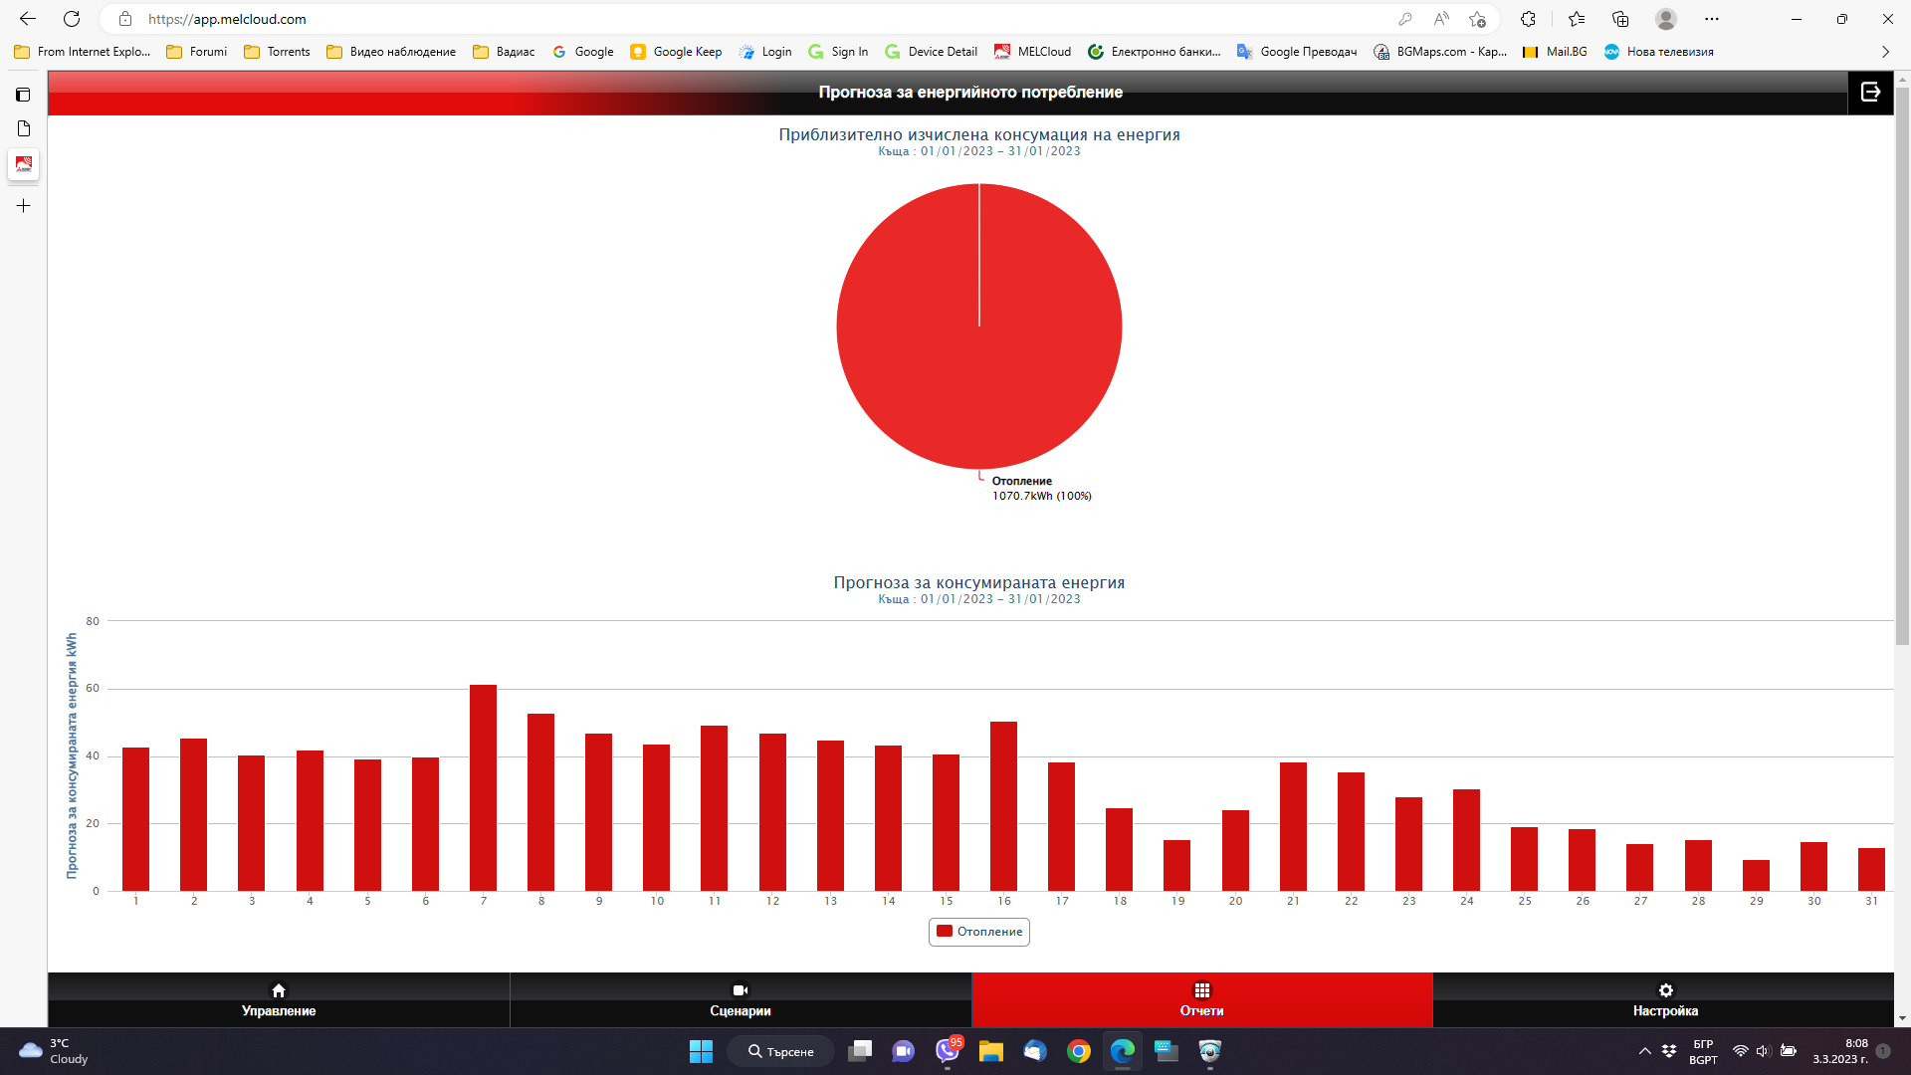1911x1075 pixels.
Task: Open the Google Keep bookmark
Action: coord(676,52)
